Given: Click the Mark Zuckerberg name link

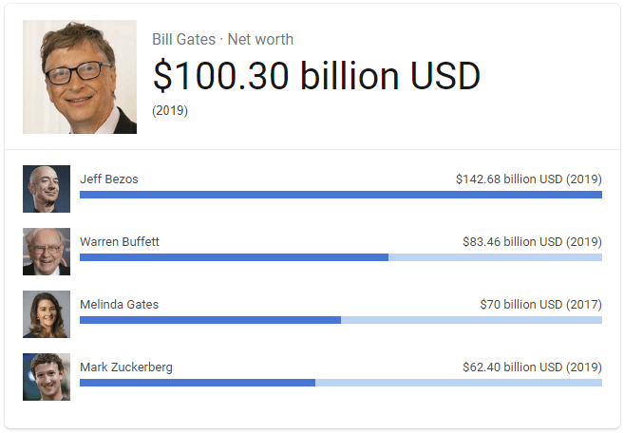Looking at the screenshot, I should [x=126, y=367].
